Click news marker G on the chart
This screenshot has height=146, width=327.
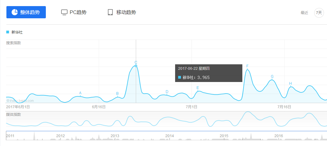tap(272, 77)
